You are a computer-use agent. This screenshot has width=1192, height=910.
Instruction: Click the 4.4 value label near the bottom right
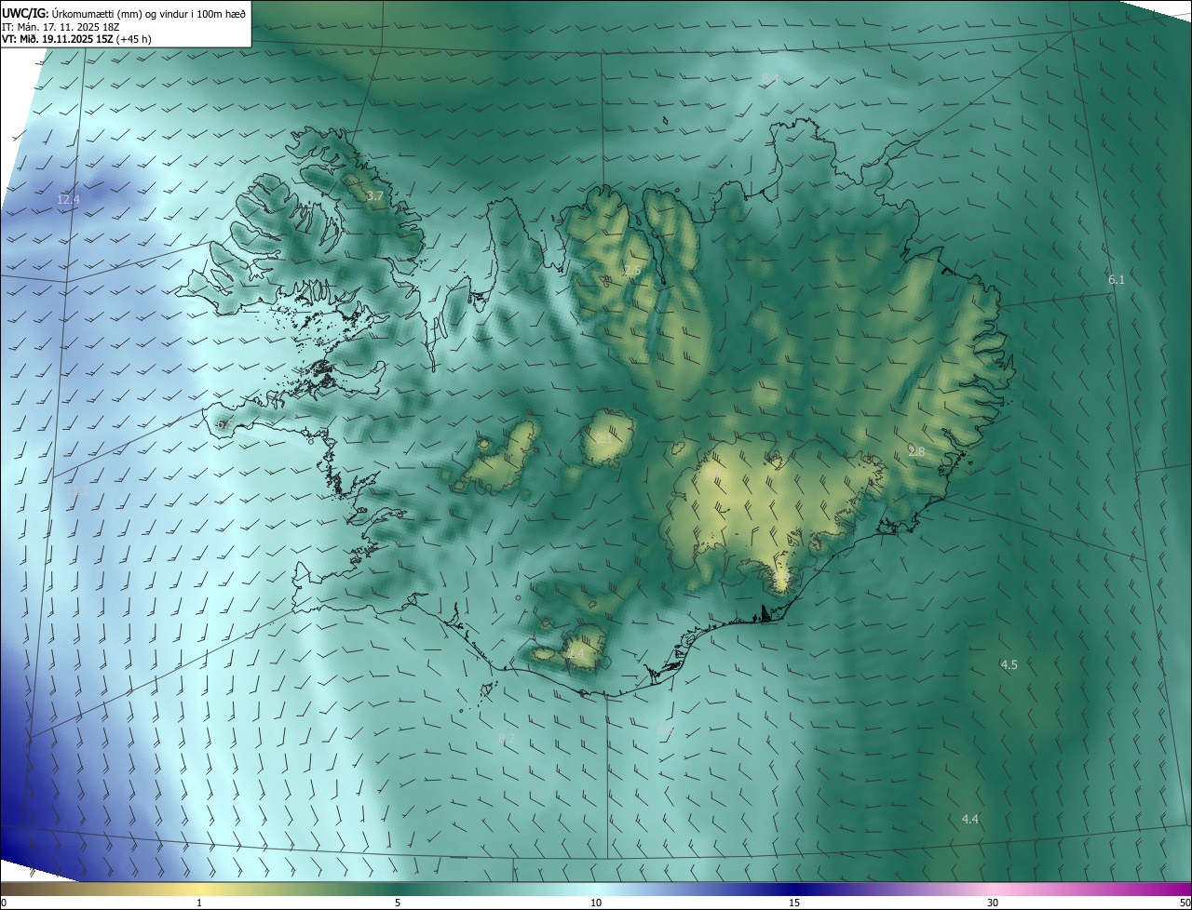[x=970, y=819]
